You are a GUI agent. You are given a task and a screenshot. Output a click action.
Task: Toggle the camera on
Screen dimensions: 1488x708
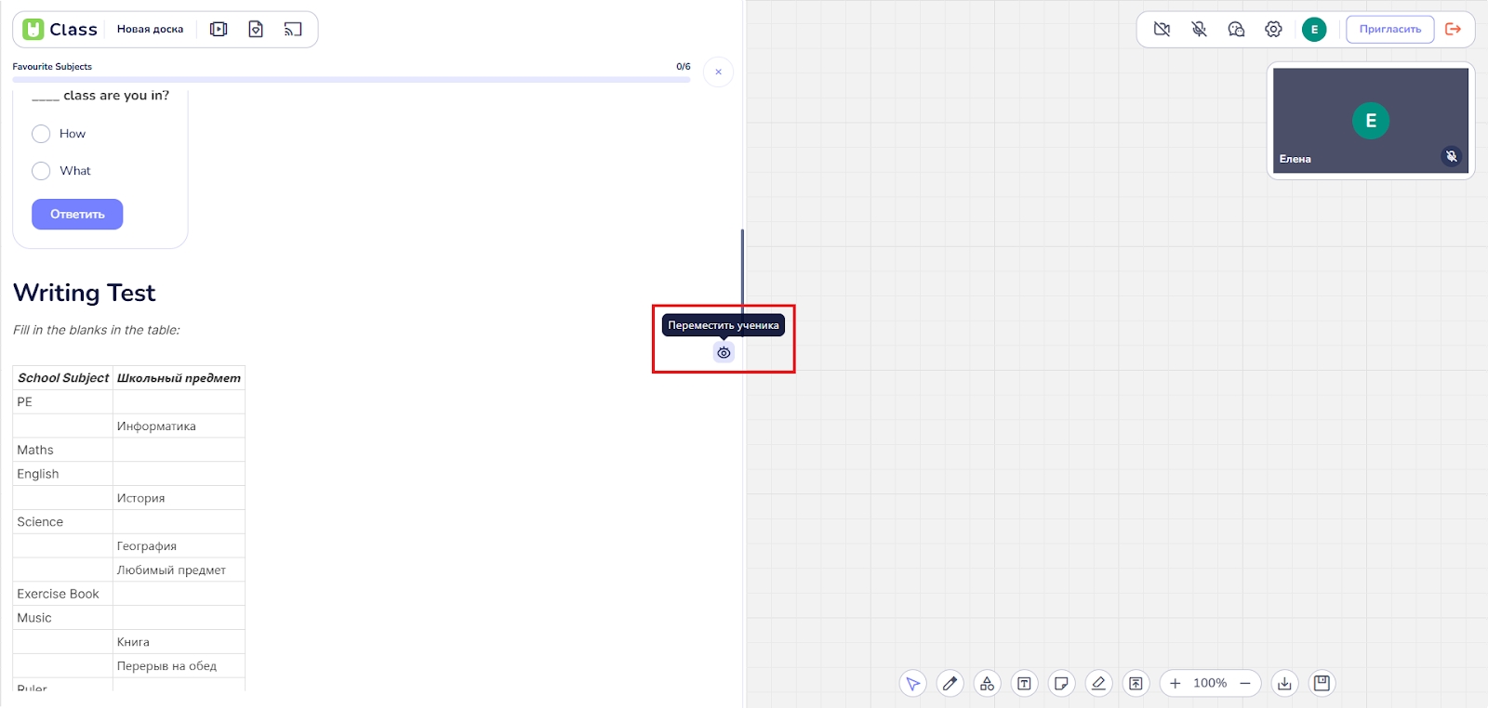pos(1162,30)
